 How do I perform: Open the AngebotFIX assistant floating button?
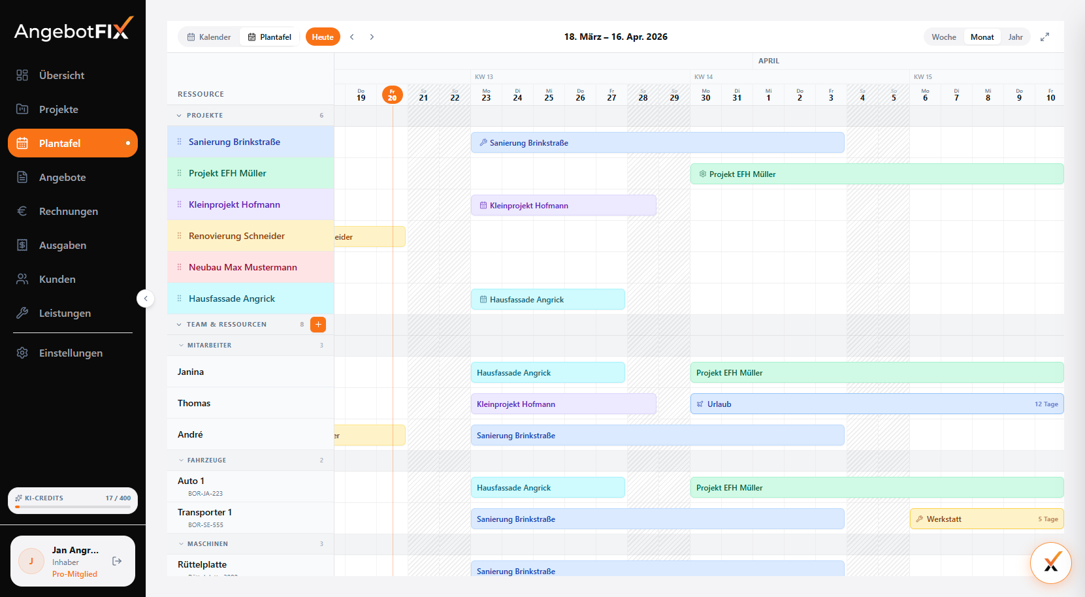click(x=1050, y=562)
